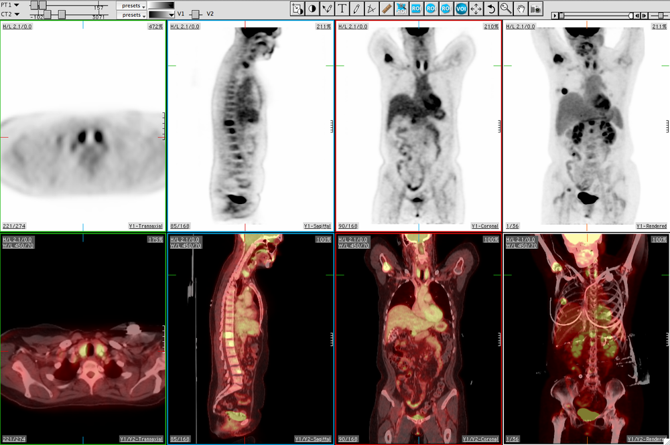The height and width of the screenshot is (445, 670).
Task: Toggle the V2 control
Action: pos(211,13)
